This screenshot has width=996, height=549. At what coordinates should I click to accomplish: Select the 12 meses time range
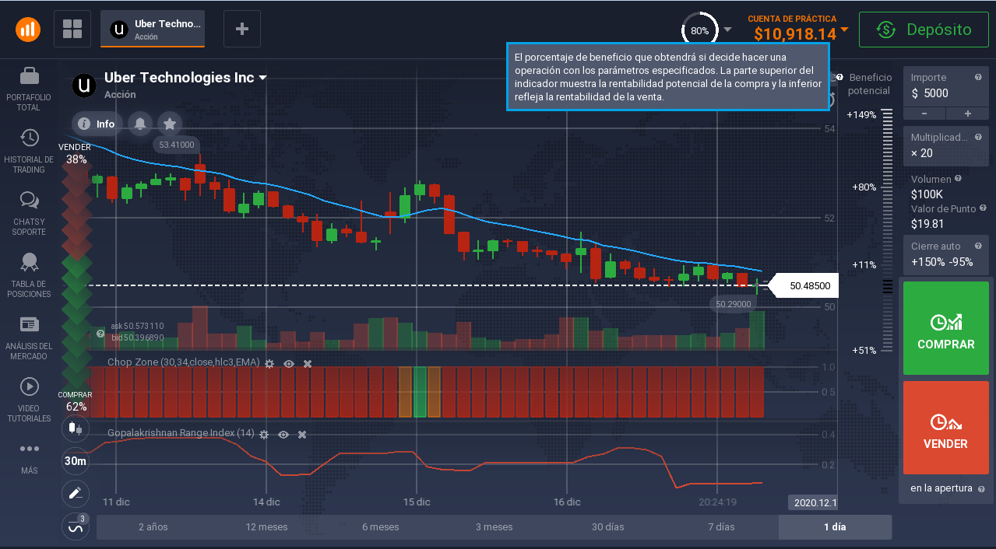coord(266,526)
